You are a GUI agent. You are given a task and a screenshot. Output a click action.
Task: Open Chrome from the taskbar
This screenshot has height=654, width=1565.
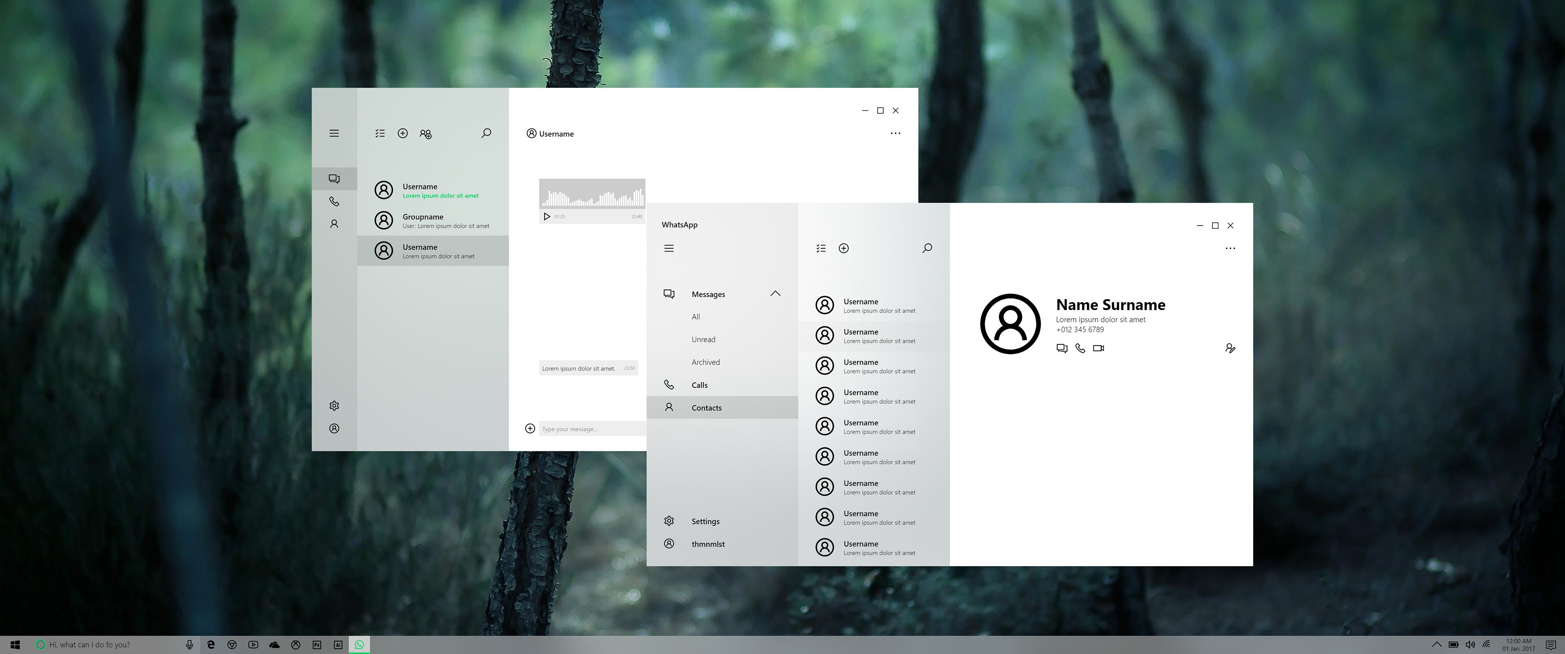point(232,645)
